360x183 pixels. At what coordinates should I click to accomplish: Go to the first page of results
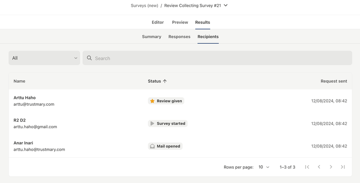click(307, 167)
